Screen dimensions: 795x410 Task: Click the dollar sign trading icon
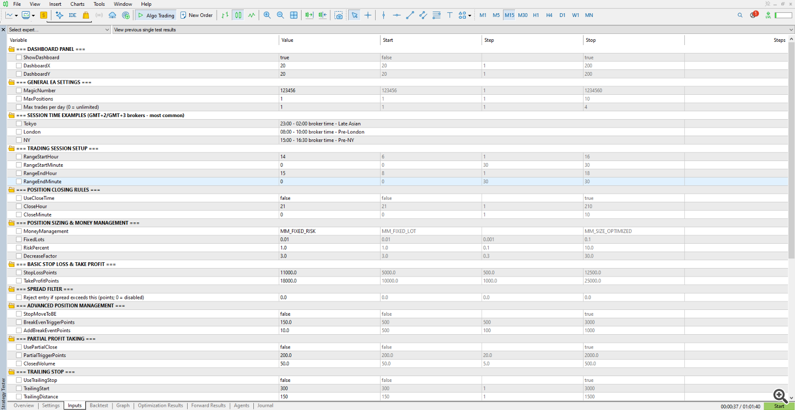(43, 15)
